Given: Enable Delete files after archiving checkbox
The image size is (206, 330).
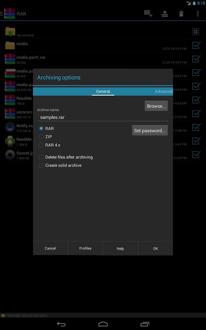Looking at the screenshot, I should pos(41,157).
